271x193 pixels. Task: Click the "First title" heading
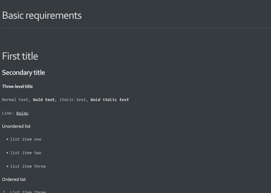click(x=20, y=56)
